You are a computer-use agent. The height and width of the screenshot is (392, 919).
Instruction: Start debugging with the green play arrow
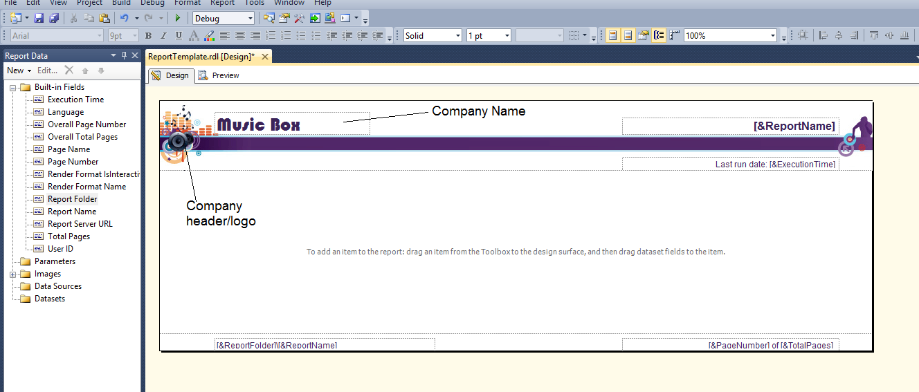point(178,18)
